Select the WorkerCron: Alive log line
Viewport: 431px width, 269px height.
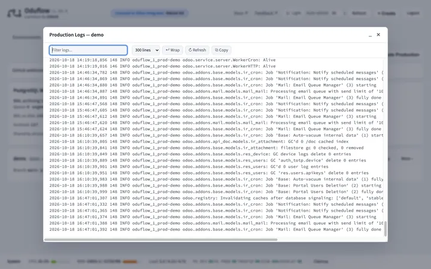[x=162, y=60]
